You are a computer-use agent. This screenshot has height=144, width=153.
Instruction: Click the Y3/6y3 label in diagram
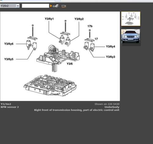pos(110,57)
